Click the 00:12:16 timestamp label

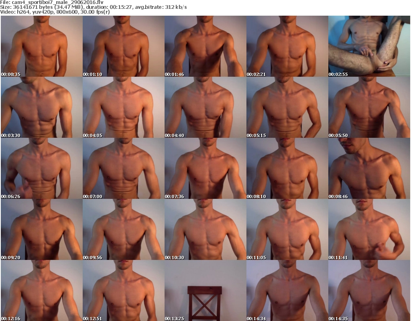pos(11,319)
